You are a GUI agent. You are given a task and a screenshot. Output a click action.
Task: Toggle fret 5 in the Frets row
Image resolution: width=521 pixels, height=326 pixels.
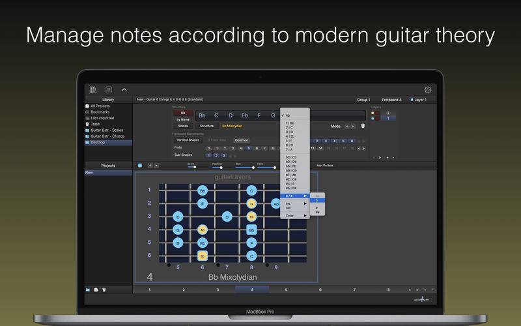(x=249, y=149)
